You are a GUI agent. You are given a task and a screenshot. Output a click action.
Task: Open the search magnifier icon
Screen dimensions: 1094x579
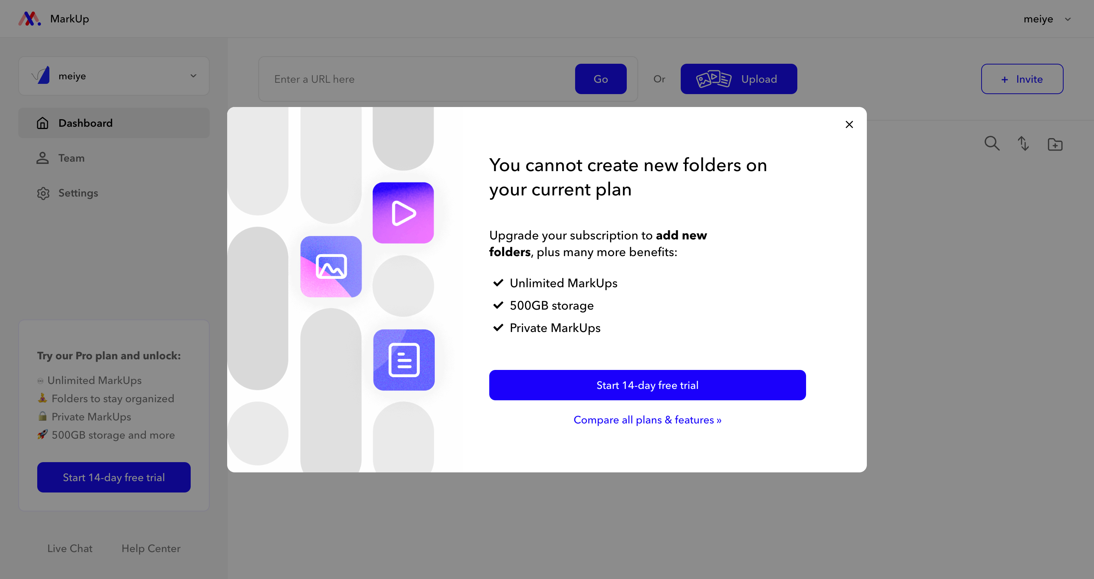(992, 143)
